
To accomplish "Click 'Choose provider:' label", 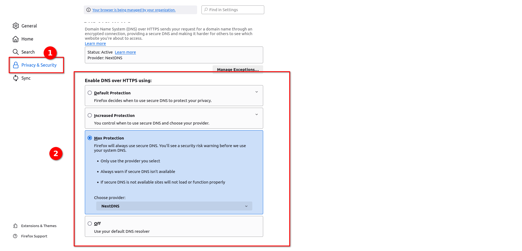I will (x=110, y=198).
